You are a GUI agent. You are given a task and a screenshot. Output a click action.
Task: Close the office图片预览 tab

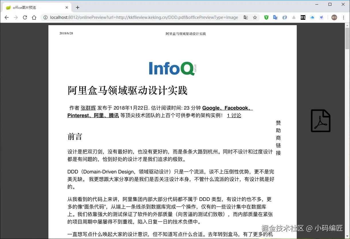pyautogui.click(x=67, y=7)
